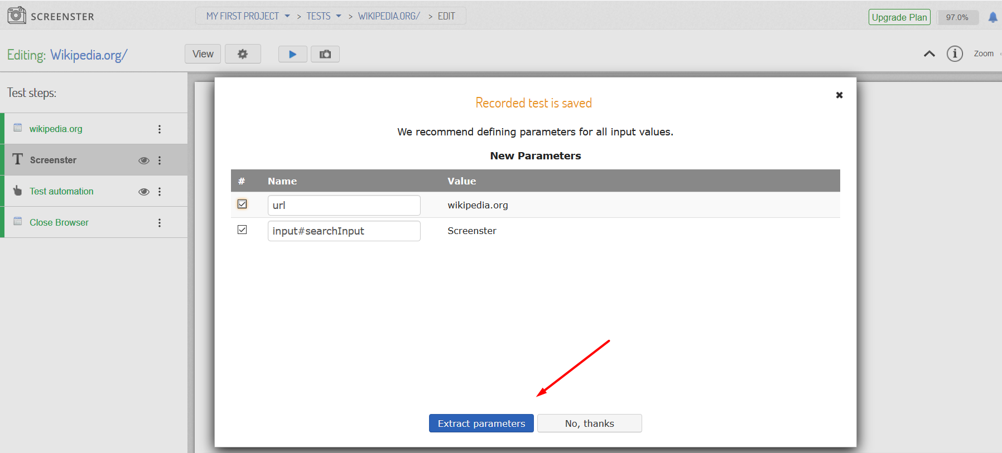
Task: Select the Test automation step
Action: click(x=94, y=191)
